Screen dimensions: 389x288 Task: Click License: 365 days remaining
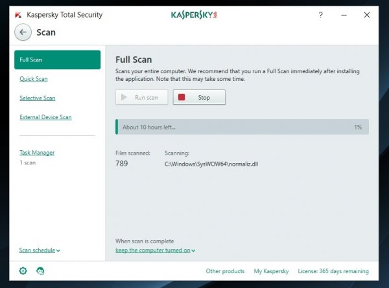coord(333,271)
